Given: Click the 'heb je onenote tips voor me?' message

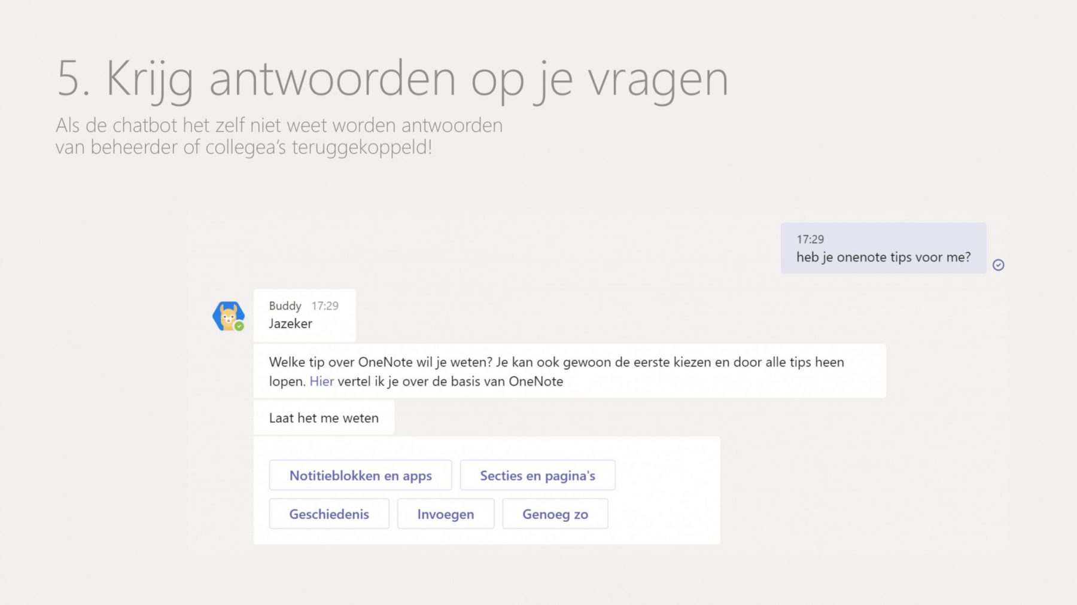Looking at the screenshot, I should pos(883,257).
